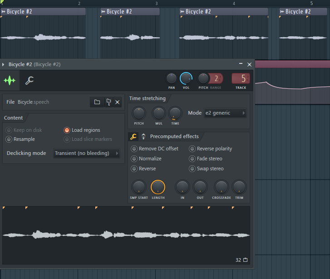Viewport: 330px width, 279px height.
Task: Click the last region marker in sample preview
Action: [233, 208]
